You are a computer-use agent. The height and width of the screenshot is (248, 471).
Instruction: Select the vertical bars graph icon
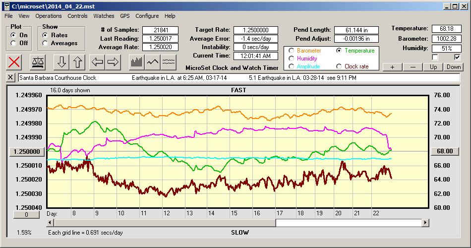click(x=137, y=62)
